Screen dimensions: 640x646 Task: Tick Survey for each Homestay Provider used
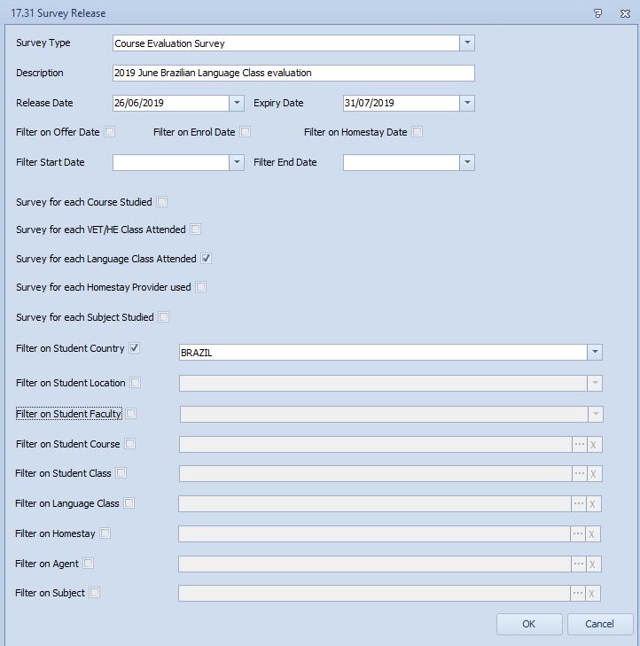tap(201, 287)
